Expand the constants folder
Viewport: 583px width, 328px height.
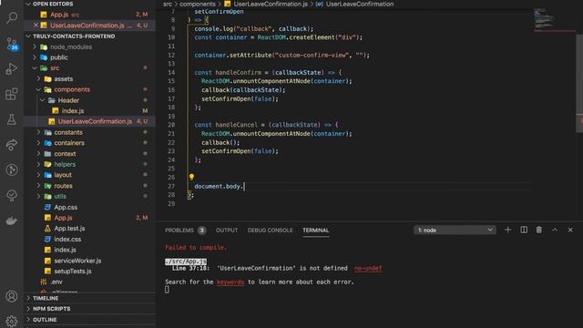tap(89, 132)
